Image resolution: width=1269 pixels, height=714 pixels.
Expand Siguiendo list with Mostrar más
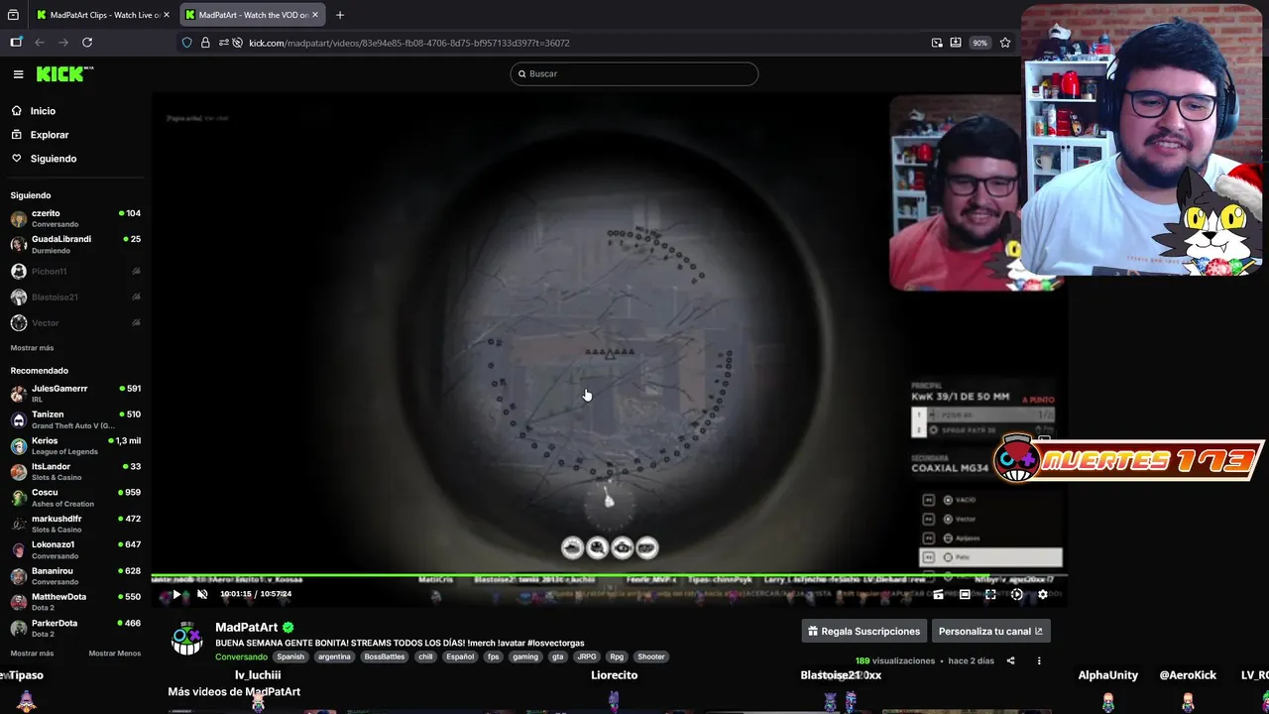(x=32, y=348)
